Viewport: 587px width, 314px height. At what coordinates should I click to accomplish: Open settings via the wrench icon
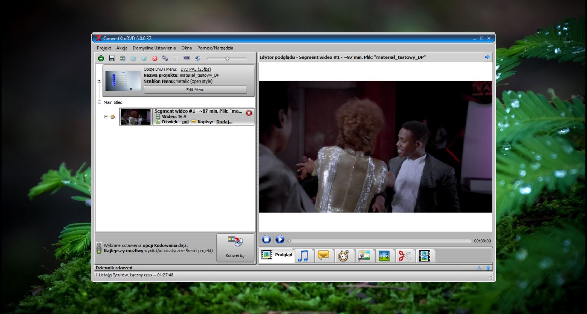click(x=165, y=58)
